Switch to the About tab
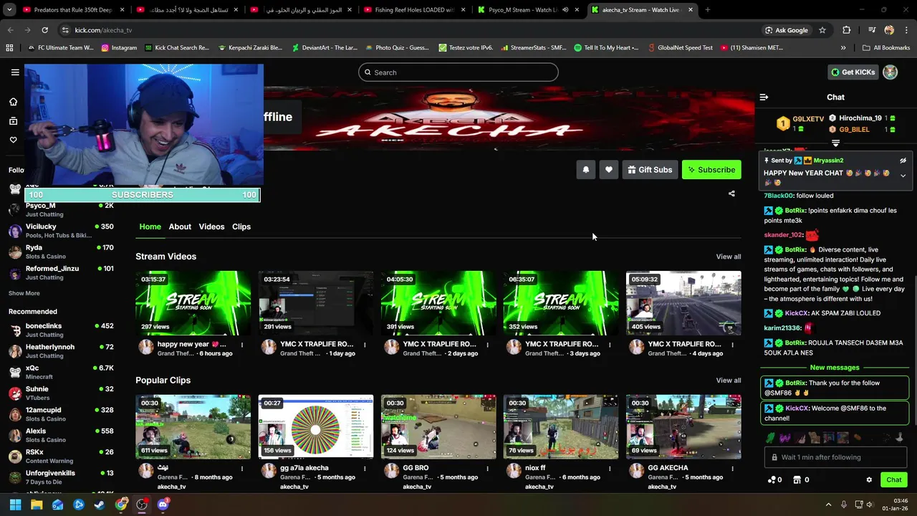The image size is (917, 516). pos(180,226)
